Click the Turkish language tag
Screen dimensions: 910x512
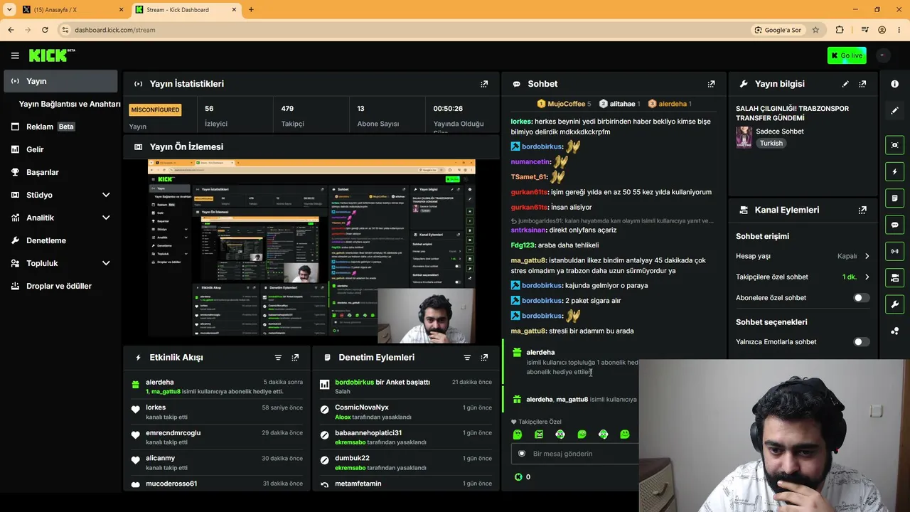(x=771, y=143)
